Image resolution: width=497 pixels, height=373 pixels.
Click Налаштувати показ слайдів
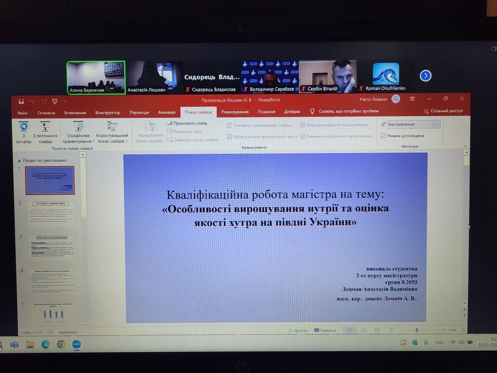click(x=150, y=133)
